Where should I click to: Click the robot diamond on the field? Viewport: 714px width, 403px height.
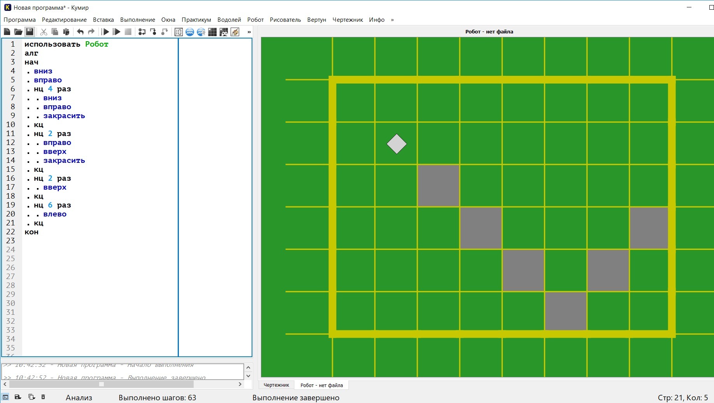(396, 144)
